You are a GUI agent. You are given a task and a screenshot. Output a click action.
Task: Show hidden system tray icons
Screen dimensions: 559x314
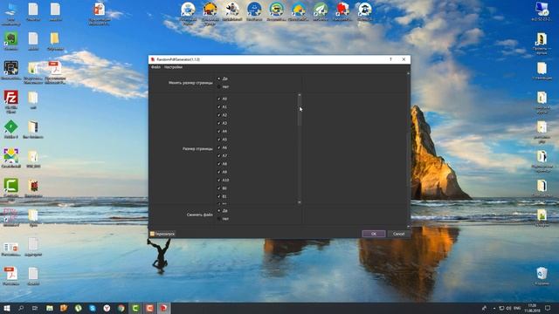point(493,308)
